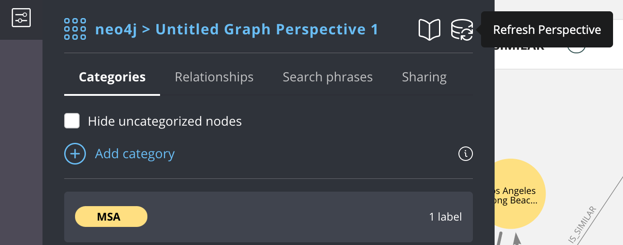Switch to the Relationships tab

tap(214, 77)
